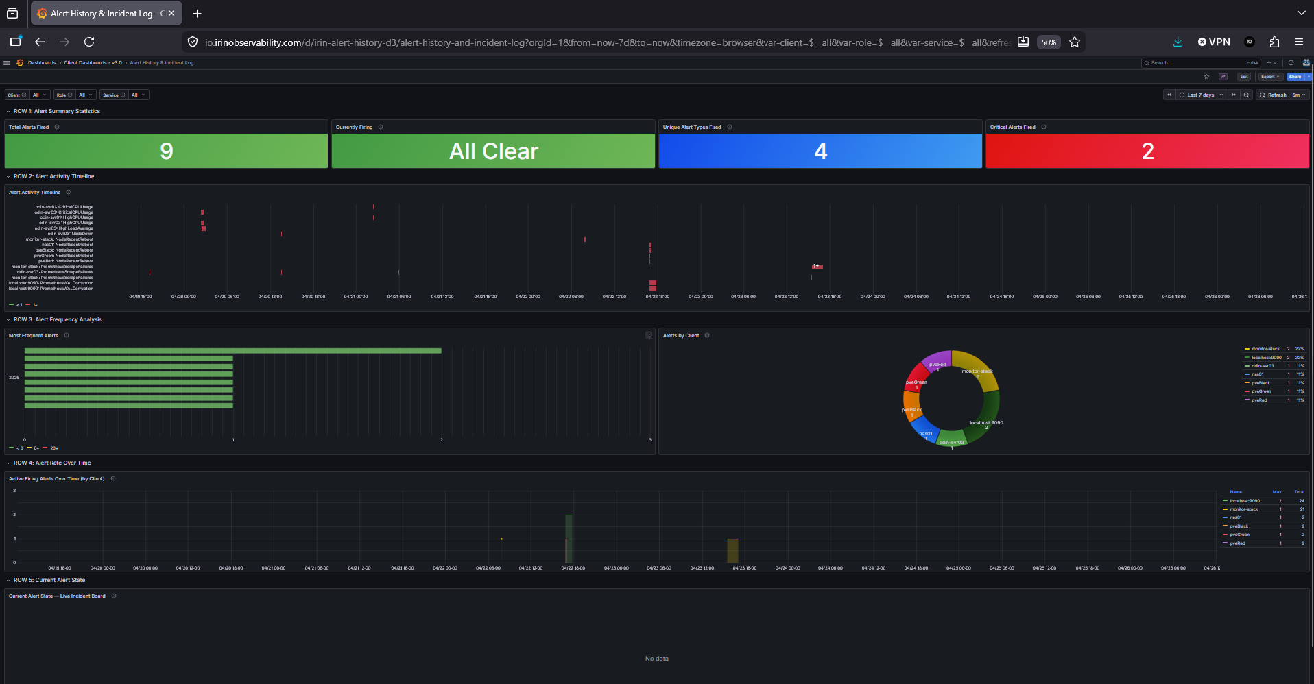The image size is (1314, 684).
Task: Collapse ROW 5: Current Alert State
Action: (49, 580)
